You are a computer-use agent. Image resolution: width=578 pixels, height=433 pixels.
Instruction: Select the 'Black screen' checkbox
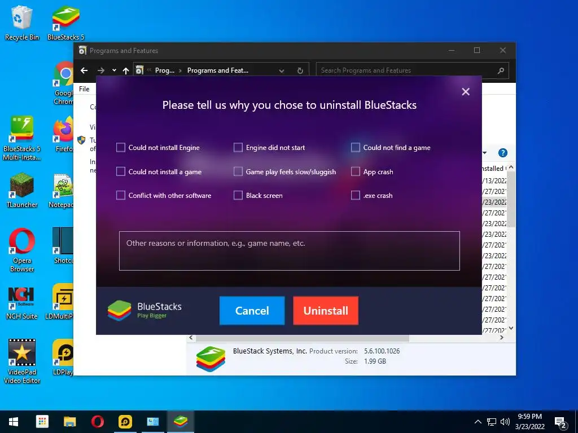(x=238, y=196)
